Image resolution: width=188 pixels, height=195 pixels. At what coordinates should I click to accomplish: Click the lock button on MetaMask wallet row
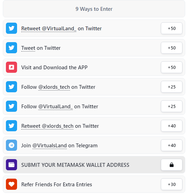point(172,165)
